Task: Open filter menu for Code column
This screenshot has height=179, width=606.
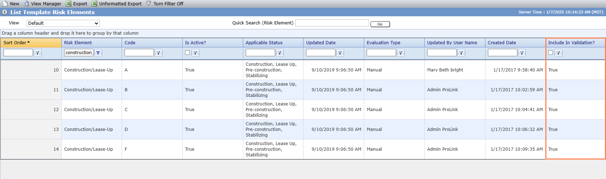Action: click(x=159, y=53)
